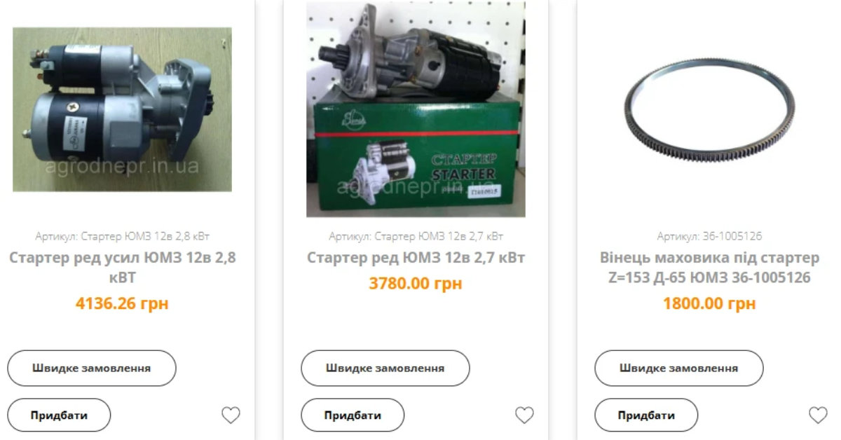Screen dimensions: 841x440
Task: Click Артикул text above the 2,7 кВт starter
Action: tap(416, 236)
